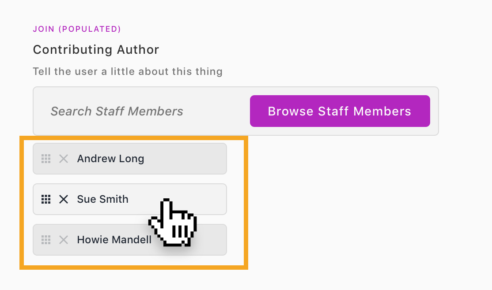The width and height of the screenshot is (492, 290).
Task: Click the highlighted orange selection region
Action: point(133,203)
